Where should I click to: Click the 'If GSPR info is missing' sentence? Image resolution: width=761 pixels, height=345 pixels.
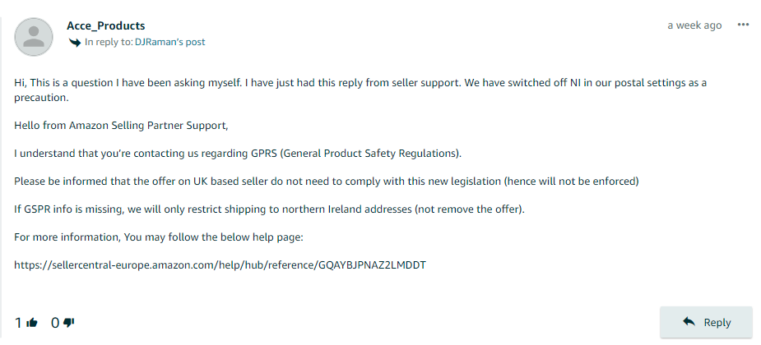269,209
